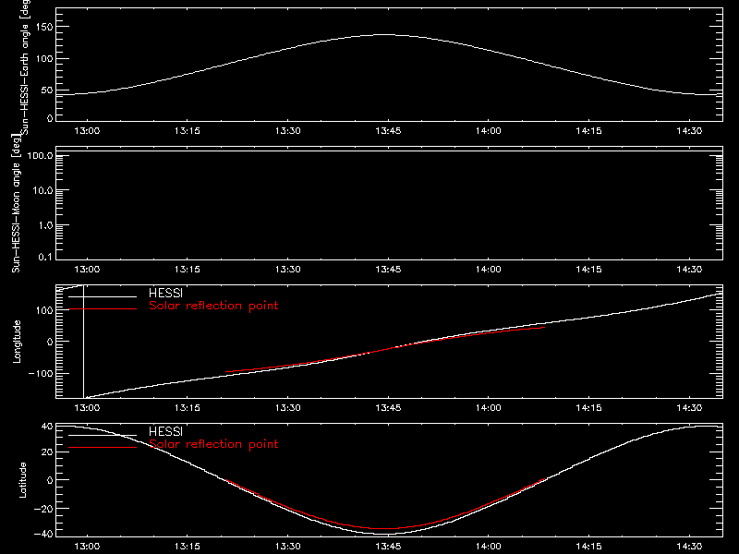Click the 0 tick on Earth angle axis

pyautogui.click(x=50, y=118)
